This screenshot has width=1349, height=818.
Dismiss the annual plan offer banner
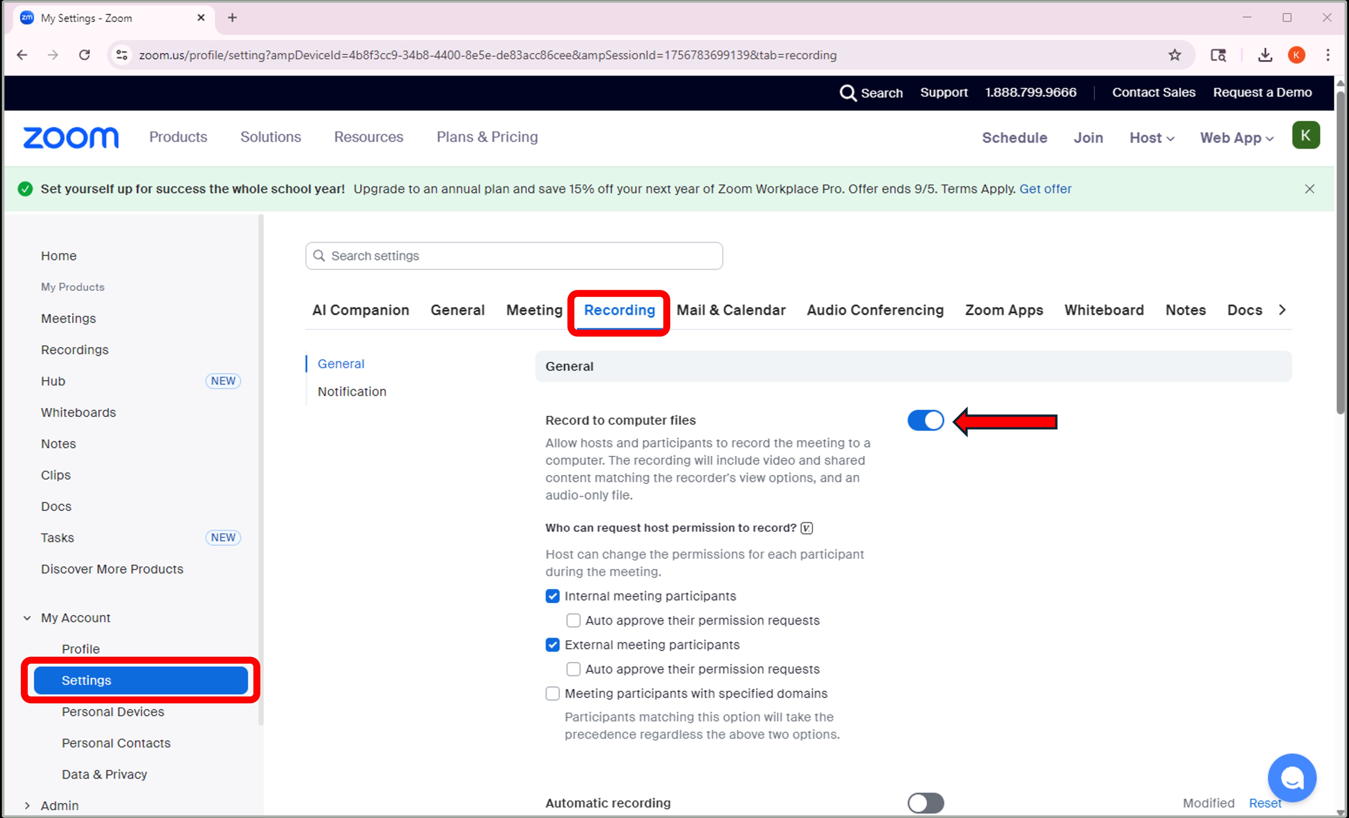tap(1309, 189)
